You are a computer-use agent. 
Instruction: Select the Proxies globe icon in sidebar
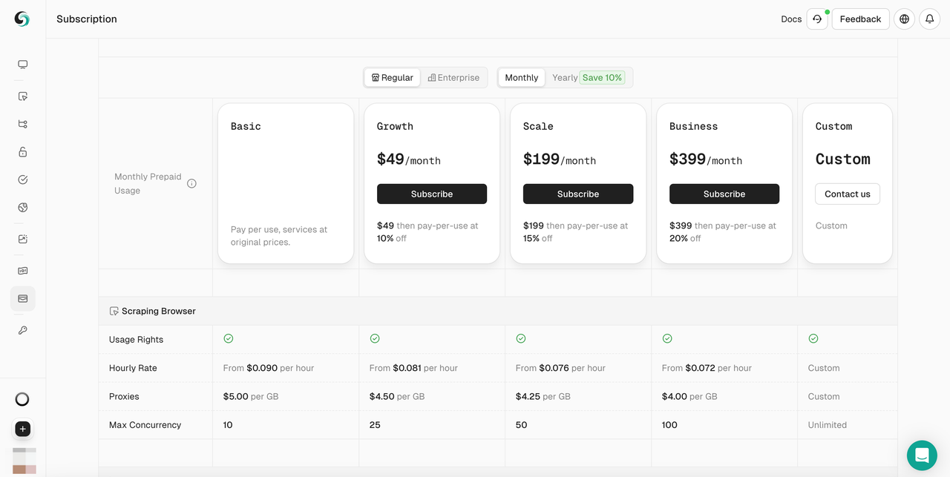click(x=22, y=207)
